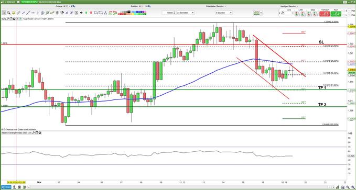Click the first Stop order icon
Screen dimensions: 356x190
point(310,14)
